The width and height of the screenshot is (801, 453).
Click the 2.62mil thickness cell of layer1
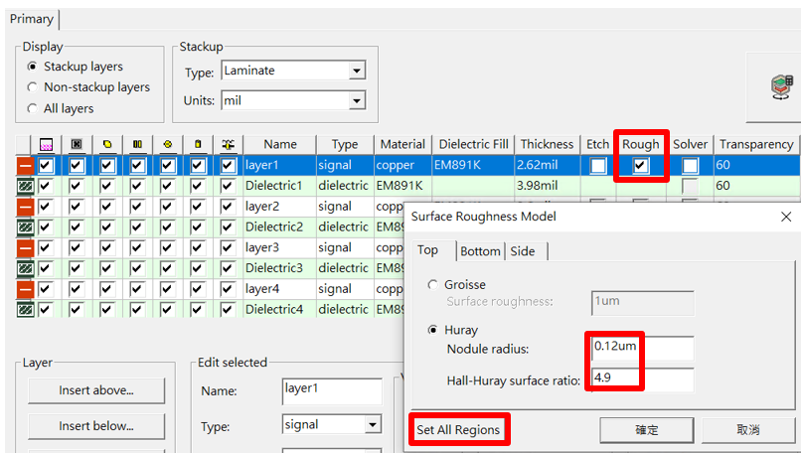tap(548, 166)
